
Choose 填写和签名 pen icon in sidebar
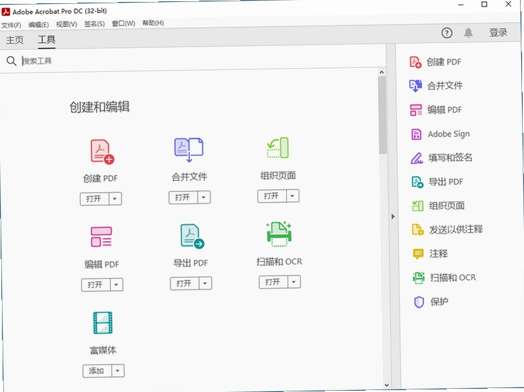pos(417,158)
